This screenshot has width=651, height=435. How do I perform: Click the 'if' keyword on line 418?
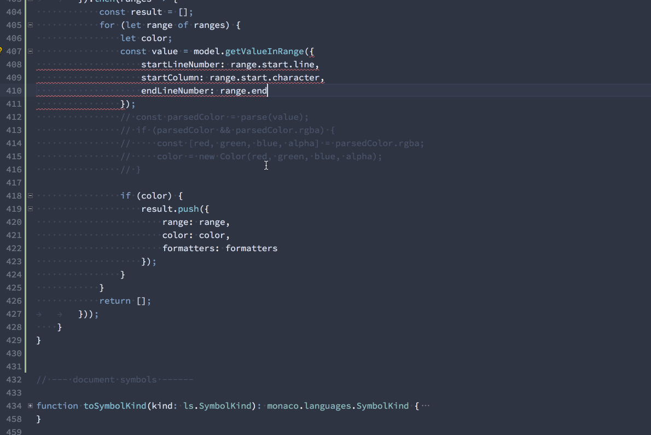(125, 195)
